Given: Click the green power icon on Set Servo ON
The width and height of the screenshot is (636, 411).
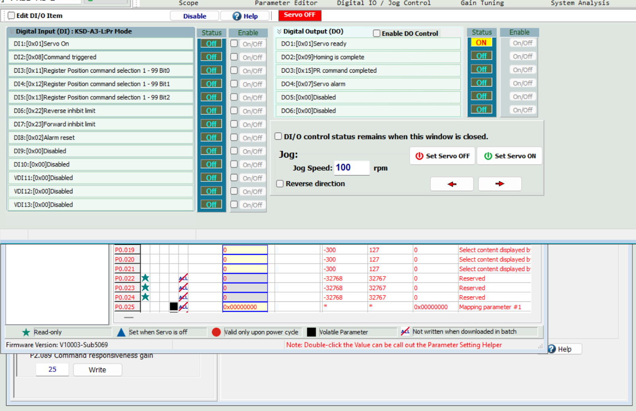Looking at the screenshot, I should point(488,156).
